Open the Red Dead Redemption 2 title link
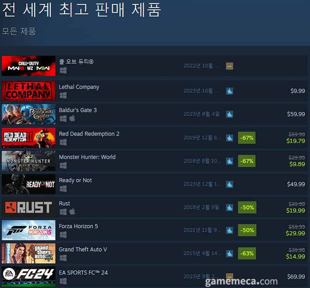Viewport: 310px width, 288px height. [89, 134]
